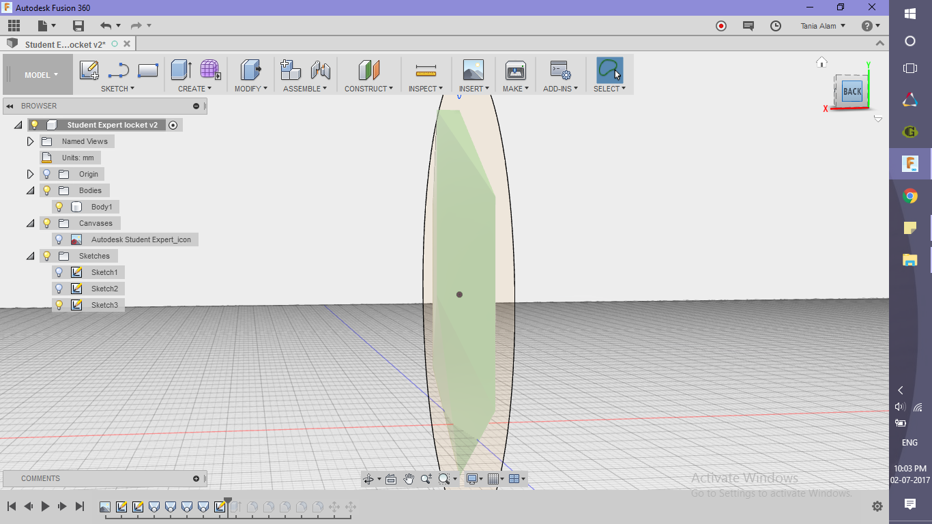
Task: Click the New Component icon
Action: click(291, 70)
